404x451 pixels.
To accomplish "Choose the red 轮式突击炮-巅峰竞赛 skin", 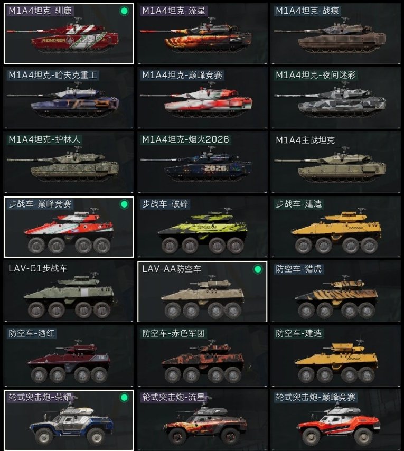I will pos(336,420).
